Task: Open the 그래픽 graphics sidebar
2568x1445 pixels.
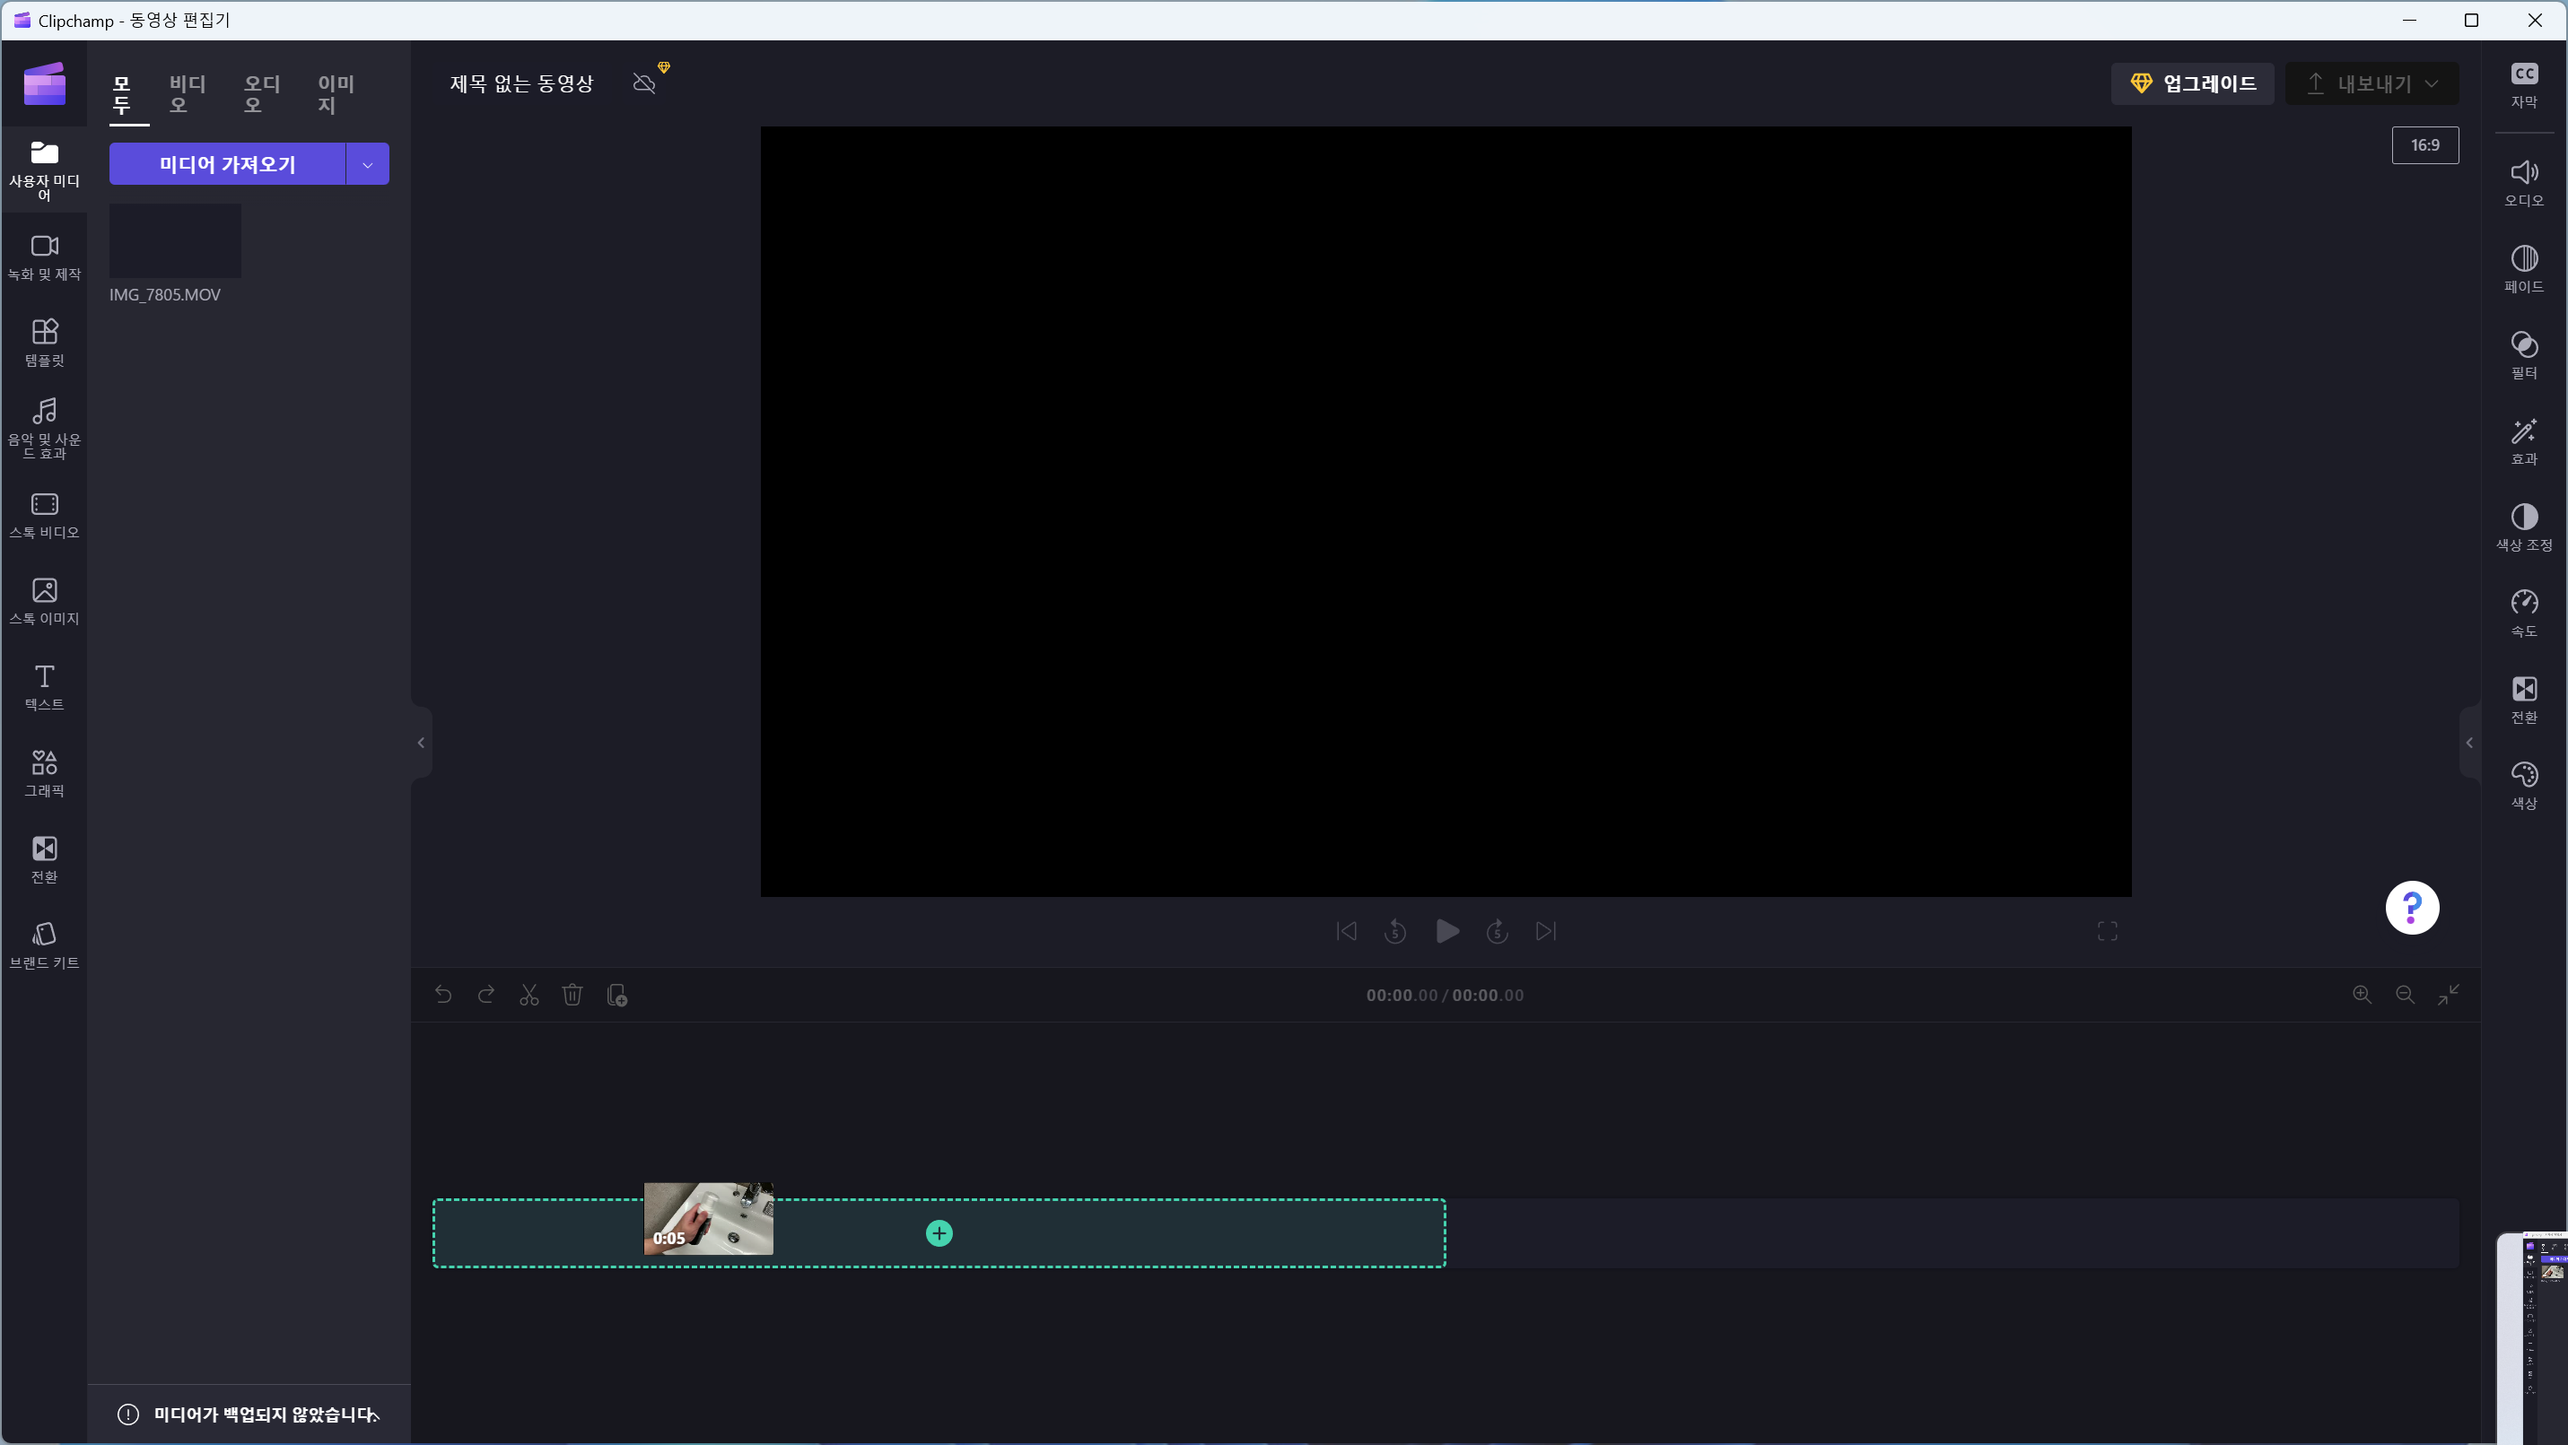Action: [44, 772]
